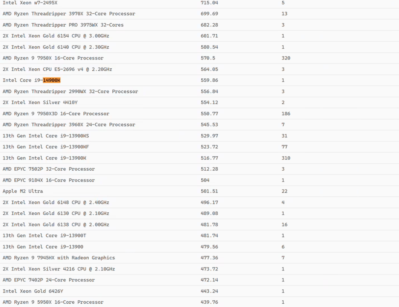Click 13th Gen Intel Core i9-13900T

tap(44, 235)
